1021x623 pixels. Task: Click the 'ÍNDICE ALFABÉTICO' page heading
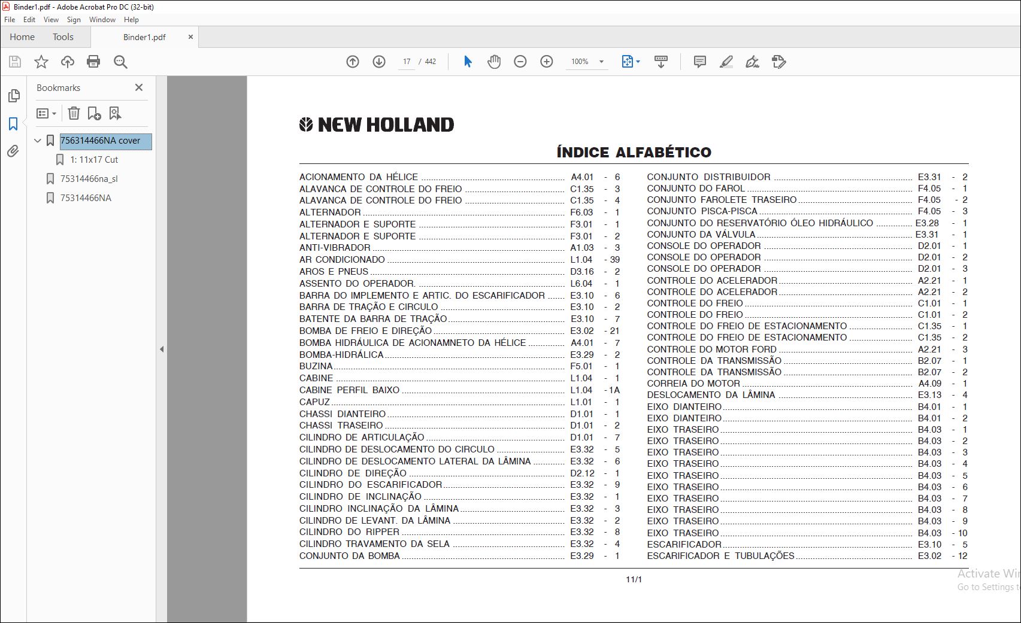tap(634, 152)
